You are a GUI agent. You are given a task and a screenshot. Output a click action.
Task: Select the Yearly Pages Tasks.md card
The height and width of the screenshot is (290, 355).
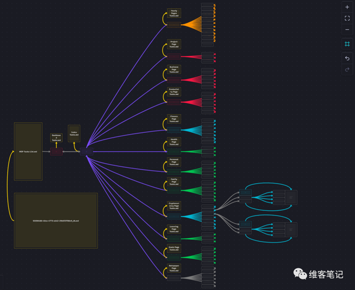[174, 13]
